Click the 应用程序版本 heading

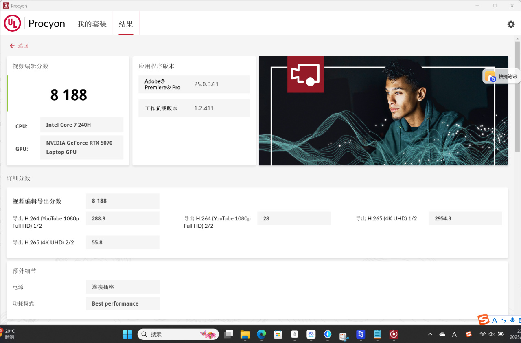click(157, 66)
